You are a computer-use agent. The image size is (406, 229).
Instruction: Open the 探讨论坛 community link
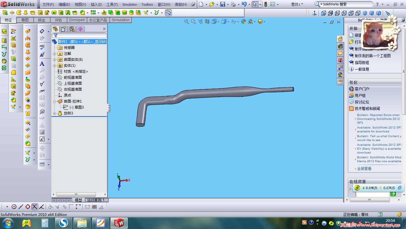[362, 102]
